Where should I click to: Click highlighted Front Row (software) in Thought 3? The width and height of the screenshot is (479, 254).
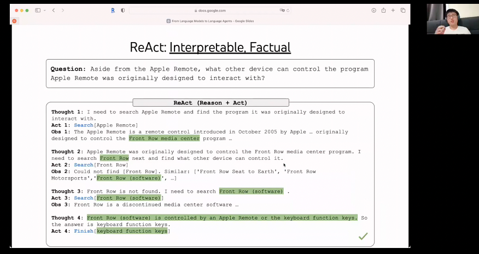pos(251,192)
